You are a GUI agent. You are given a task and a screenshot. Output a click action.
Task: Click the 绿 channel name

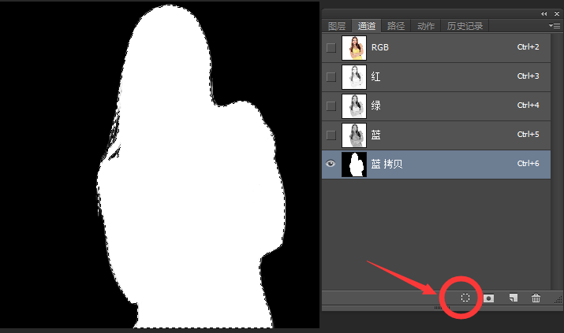(x=376, y=105)
